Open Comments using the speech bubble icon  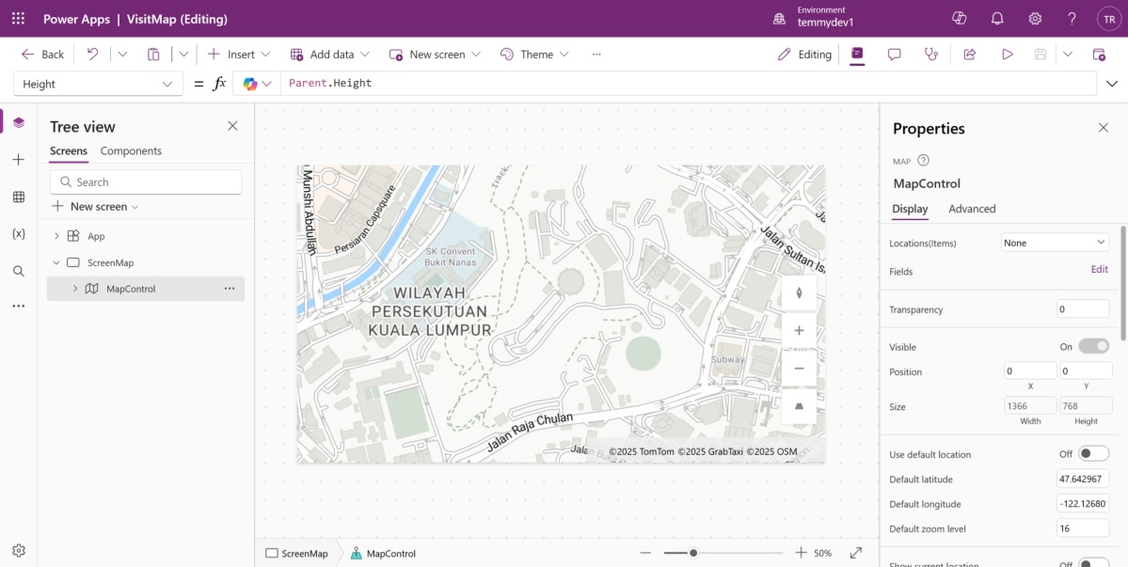point(893,54)
